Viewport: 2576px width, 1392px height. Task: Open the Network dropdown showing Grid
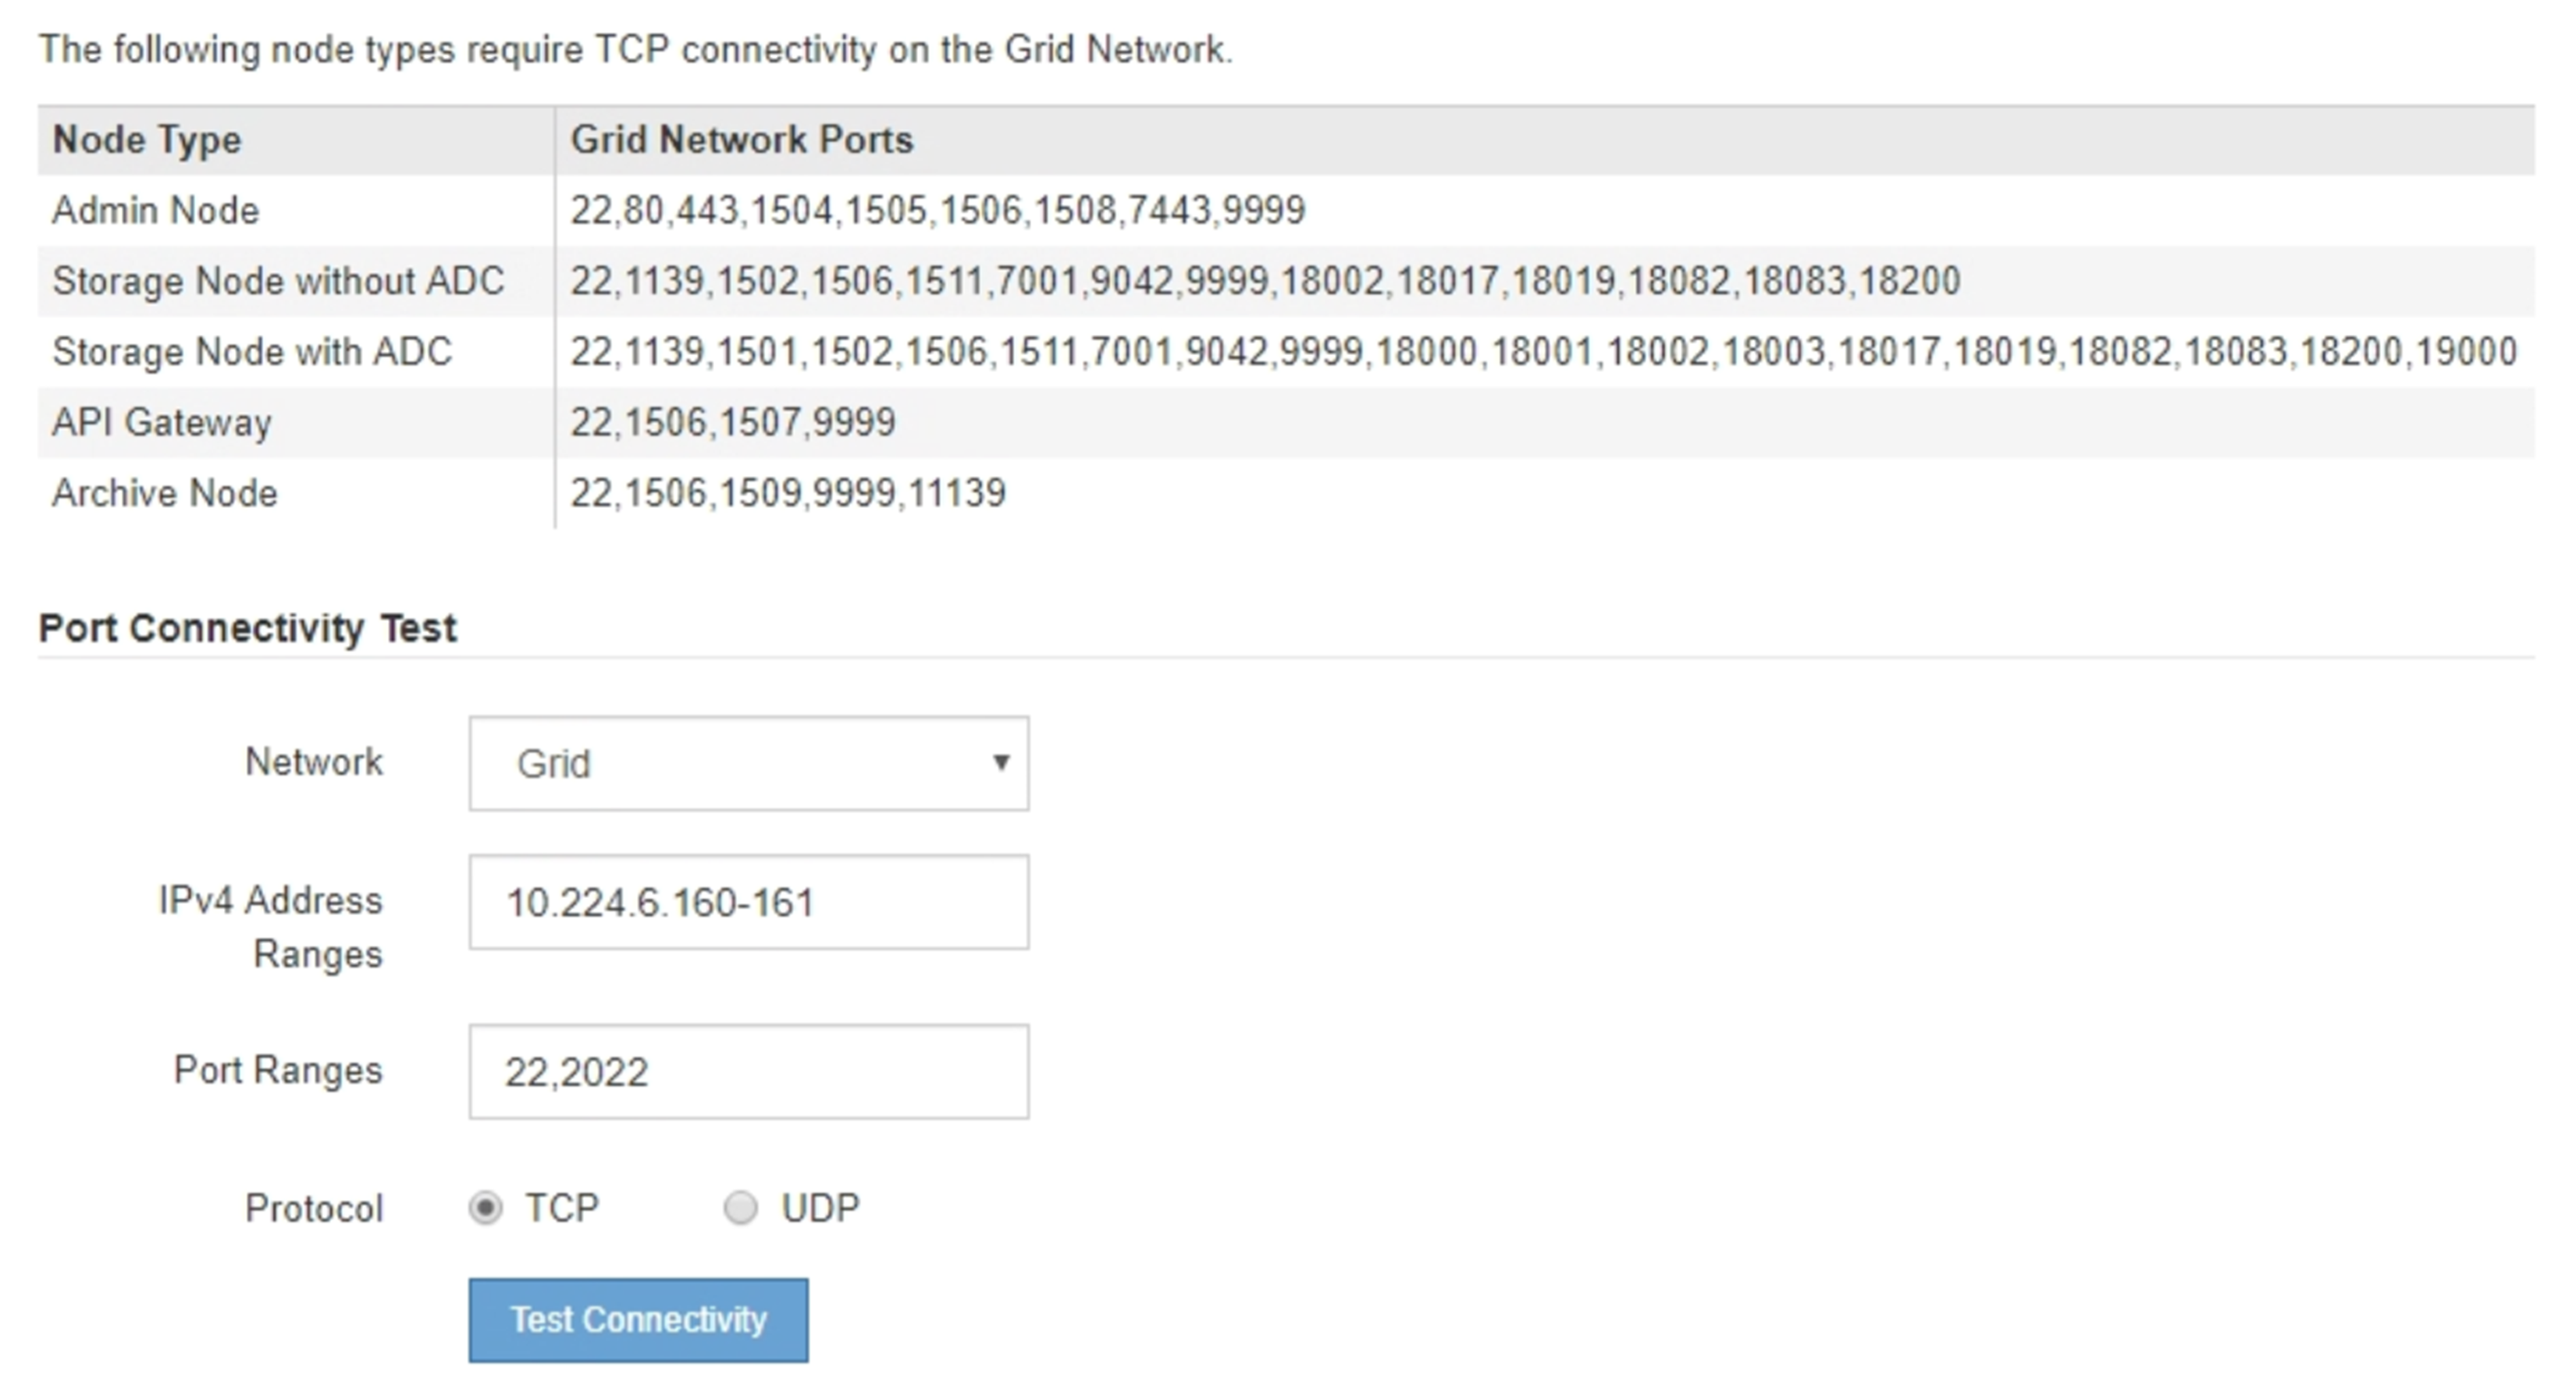coord(748,763)
